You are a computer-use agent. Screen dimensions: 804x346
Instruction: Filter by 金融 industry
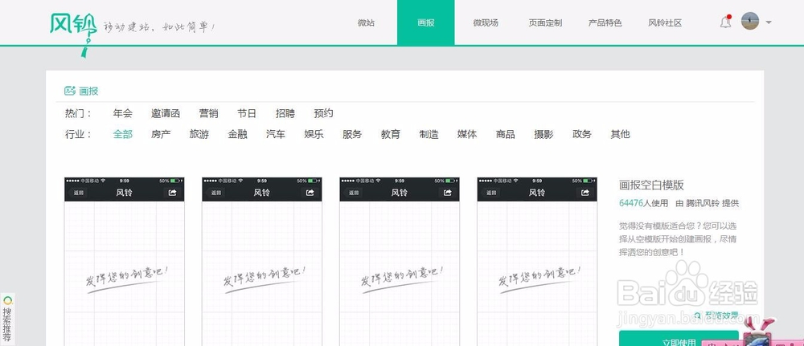click(x=237, y=134)
